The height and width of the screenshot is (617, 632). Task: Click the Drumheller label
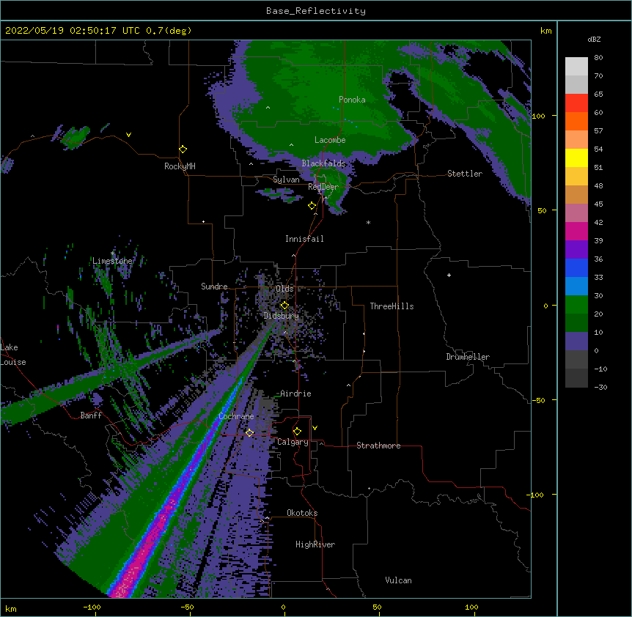[468, 357]
